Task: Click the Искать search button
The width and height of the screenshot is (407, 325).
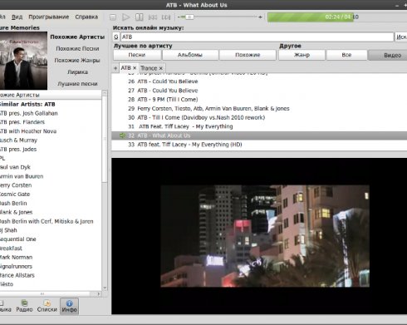Action: coord(401,37)
